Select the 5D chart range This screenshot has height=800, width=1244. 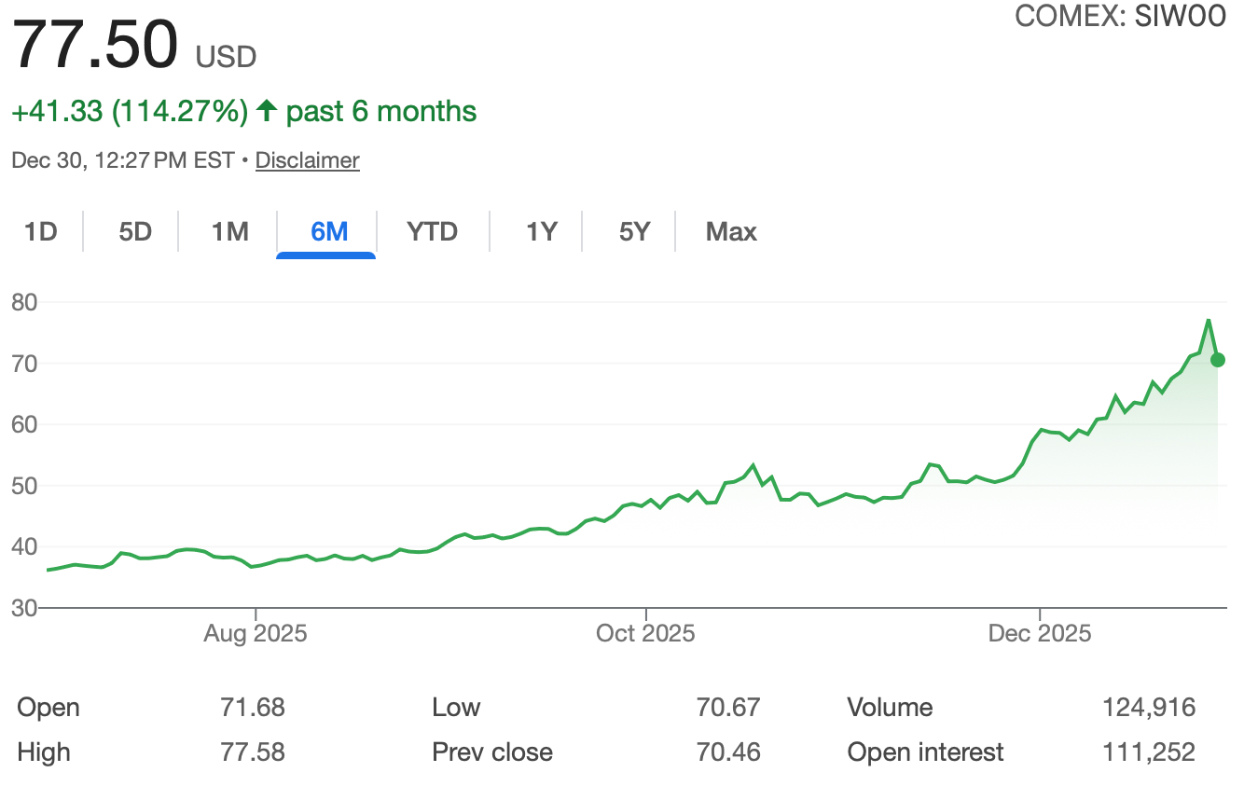135,231
